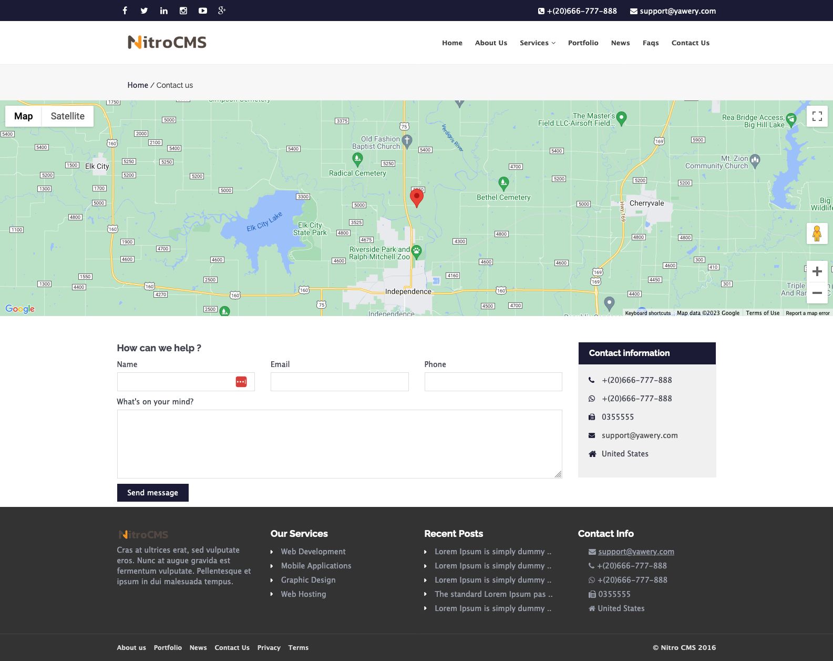Click the Independence city label on map
Screen dimensions: 833x661
coord(408,291)
